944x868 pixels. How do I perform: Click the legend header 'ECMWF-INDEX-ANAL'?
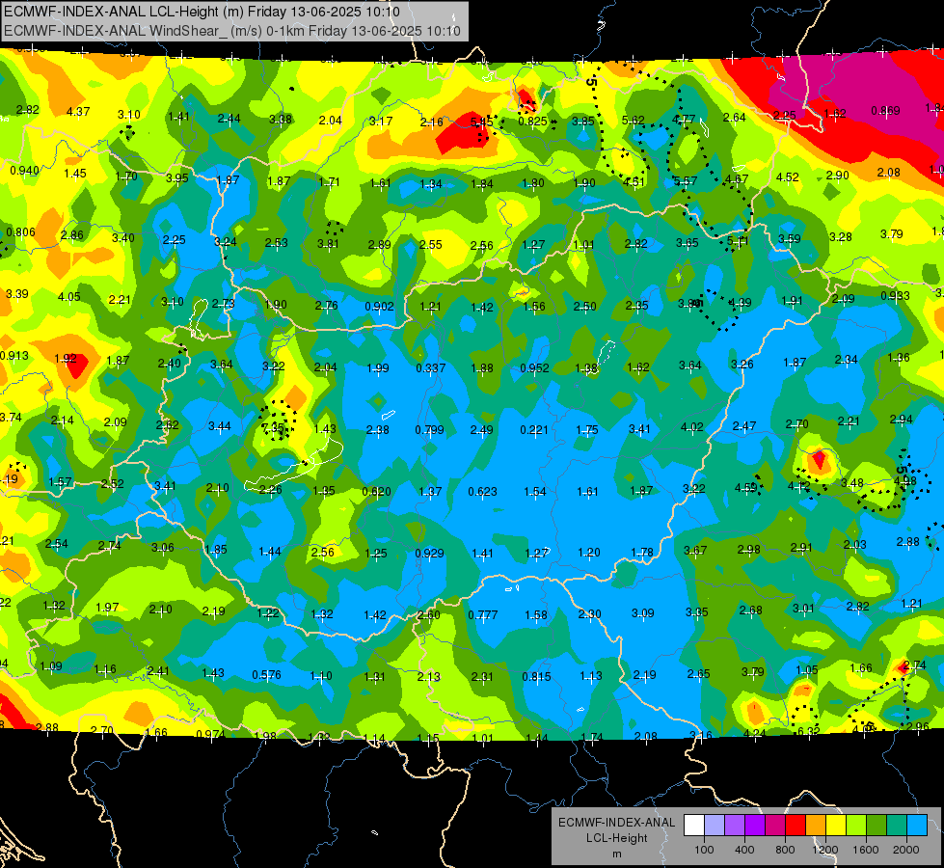click(616, 823)
